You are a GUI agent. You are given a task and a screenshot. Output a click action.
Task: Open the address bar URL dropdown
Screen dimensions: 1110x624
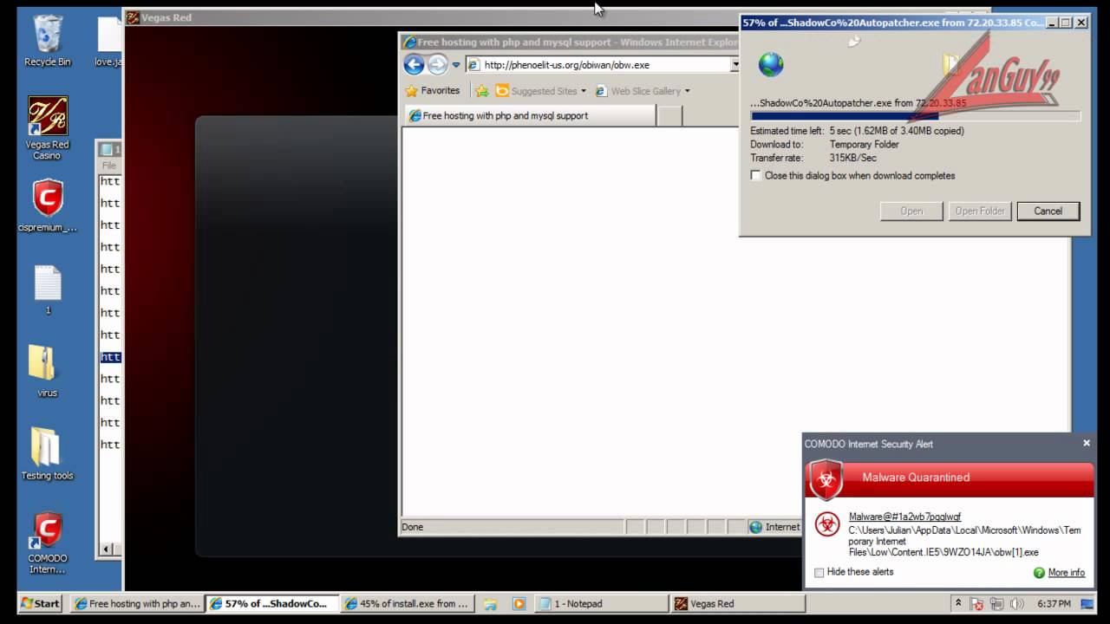[x=735, y=65]
